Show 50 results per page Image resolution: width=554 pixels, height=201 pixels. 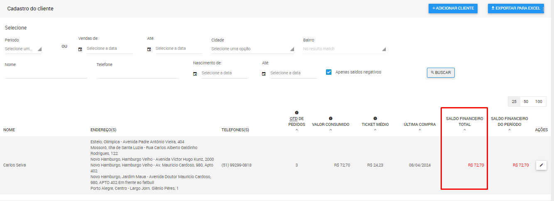[x=526, y=102]
